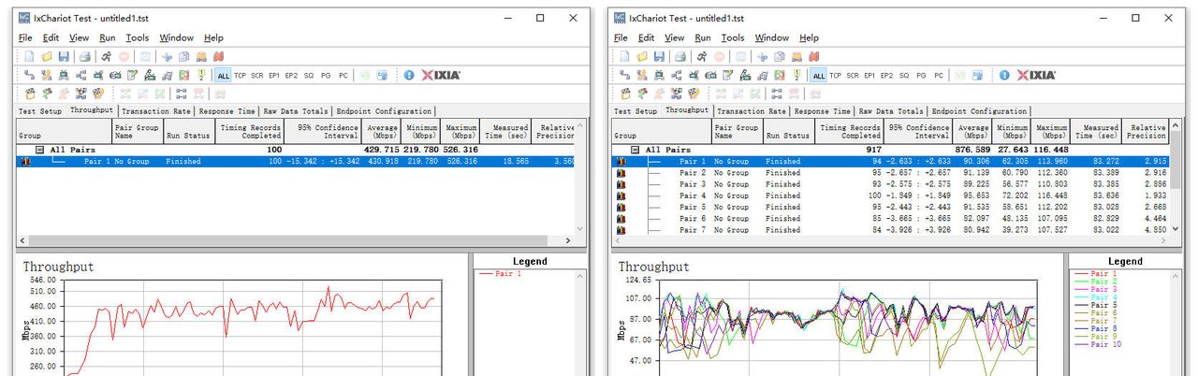Open file with folder icon in right window
This screenshot has height=376, width=1198.
pos(641,56)
